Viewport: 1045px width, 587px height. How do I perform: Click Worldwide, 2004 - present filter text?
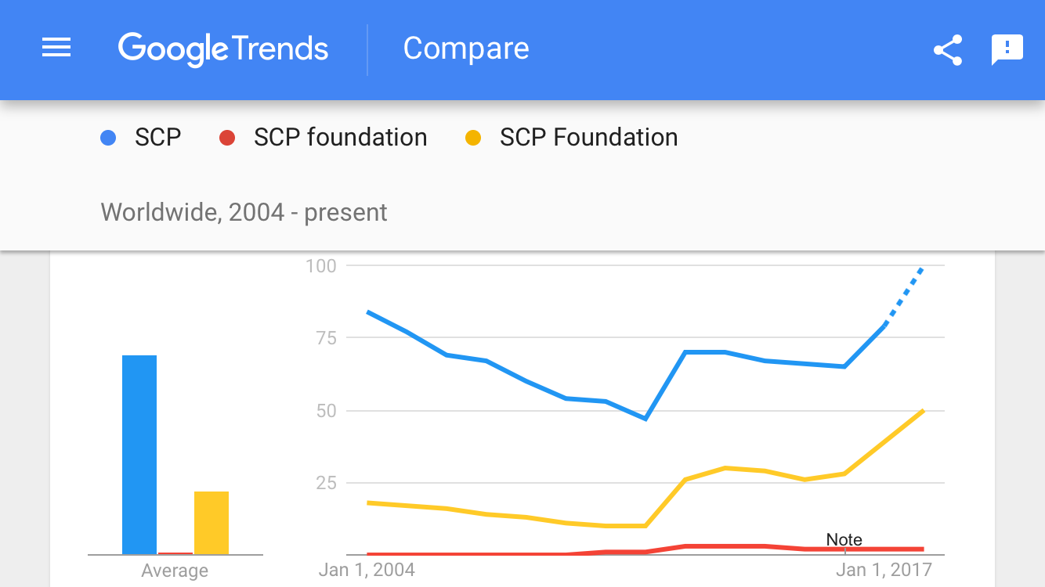(244, 212)
